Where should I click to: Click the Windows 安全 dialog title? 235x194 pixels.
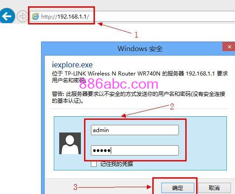click(140, 49)
